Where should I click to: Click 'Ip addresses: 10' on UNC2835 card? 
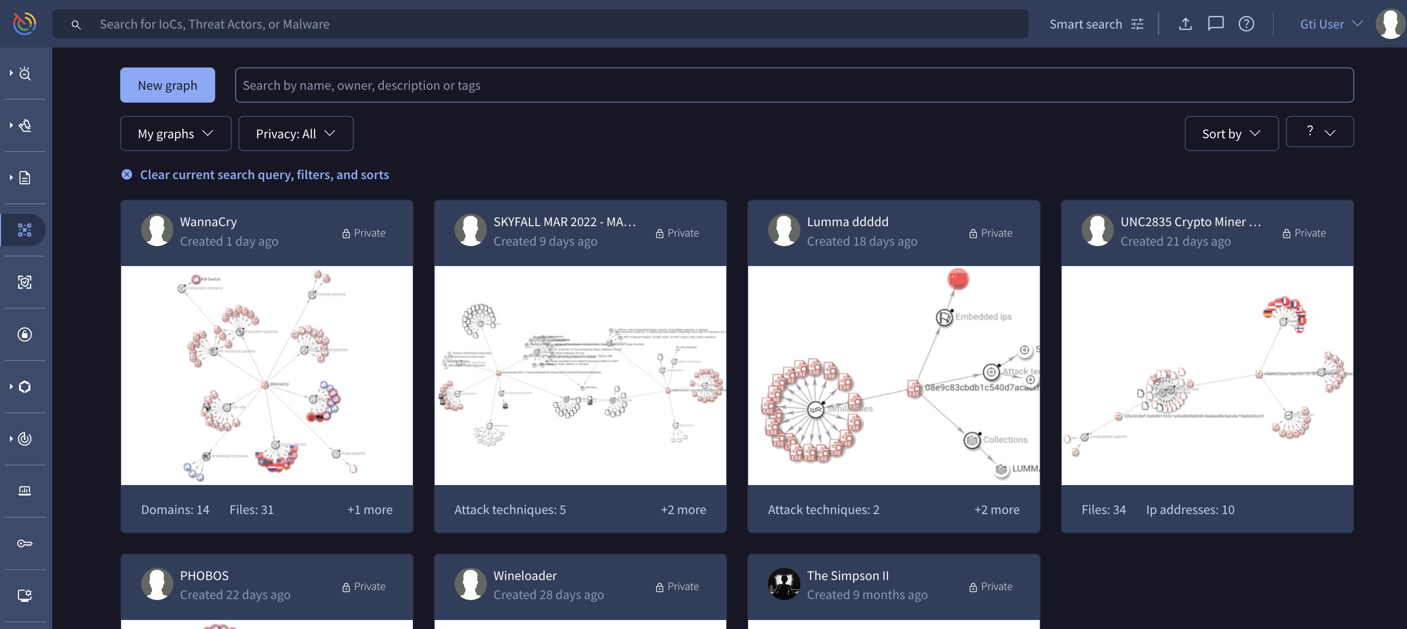[x=1190, y=509]
